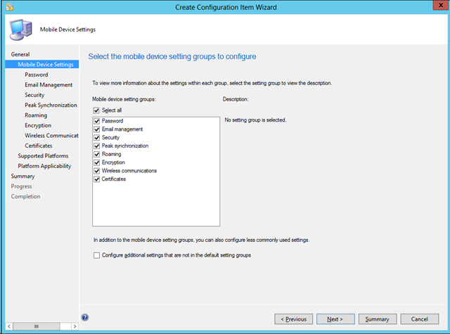Uncheck the Encryption setting group checkbox
Viewport: 450px width, 334px height.
click(96, 162)
